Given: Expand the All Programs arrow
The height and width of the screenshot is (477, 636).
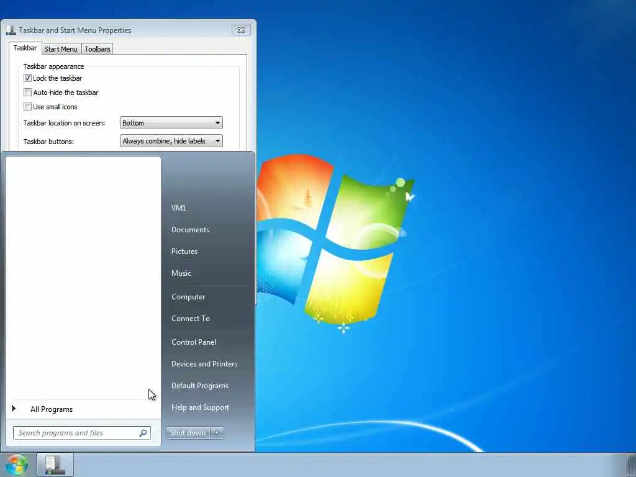Looking at the screenshot, I should pyautogui.click(x=14, y=409).
